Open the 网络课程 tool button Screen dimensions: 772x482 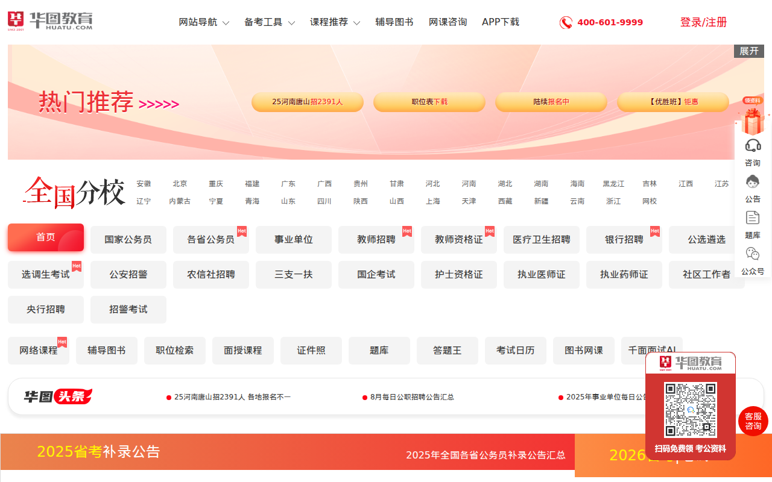click(x=39, y=351)
